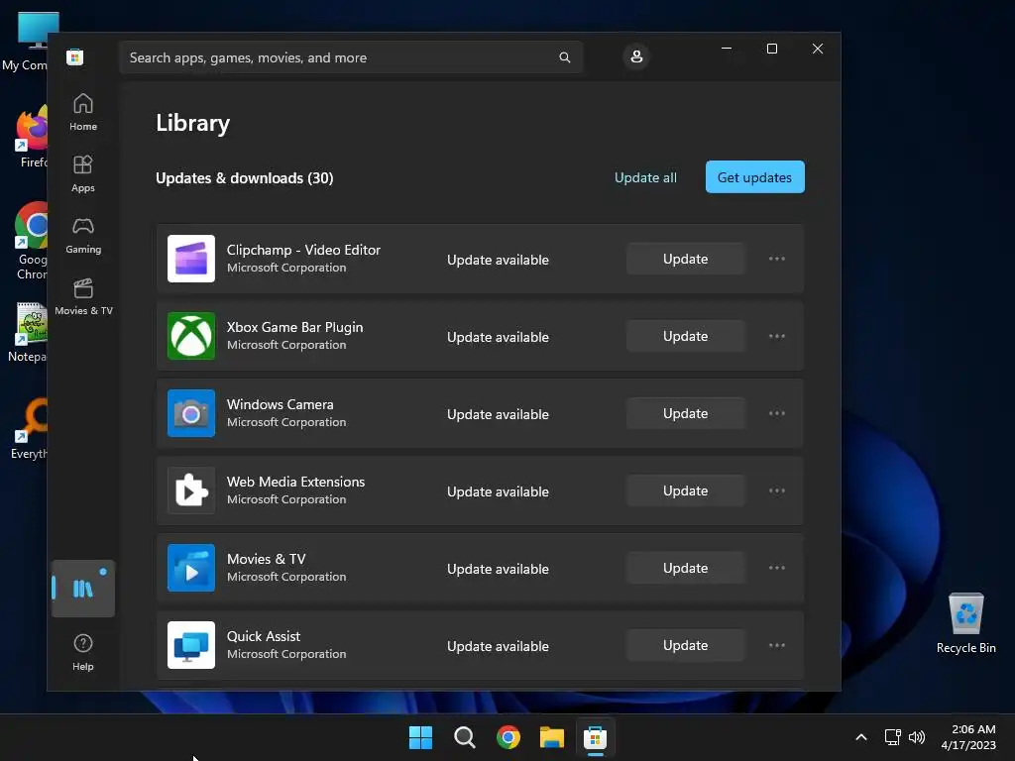Click Microsoft Store taskbar icon
This screenshot has height=761, width=1015.
(596, 737)
